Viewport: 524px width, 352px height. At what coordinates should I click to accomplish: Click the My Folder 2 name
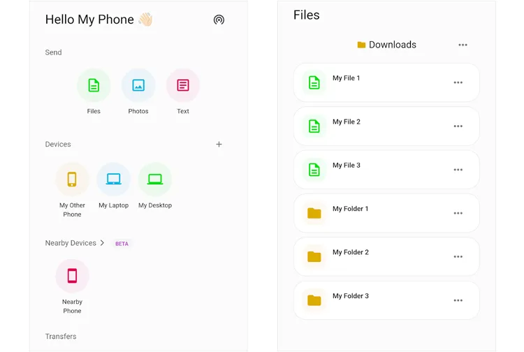click(351, 252)
